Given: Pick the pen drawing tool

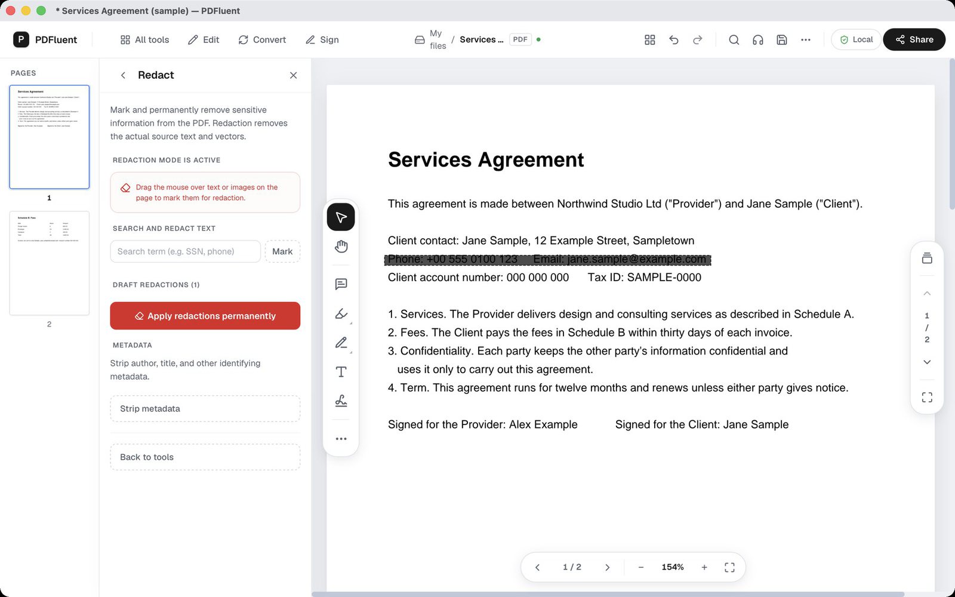Looking at the screenshot, I should coord(341,343).
